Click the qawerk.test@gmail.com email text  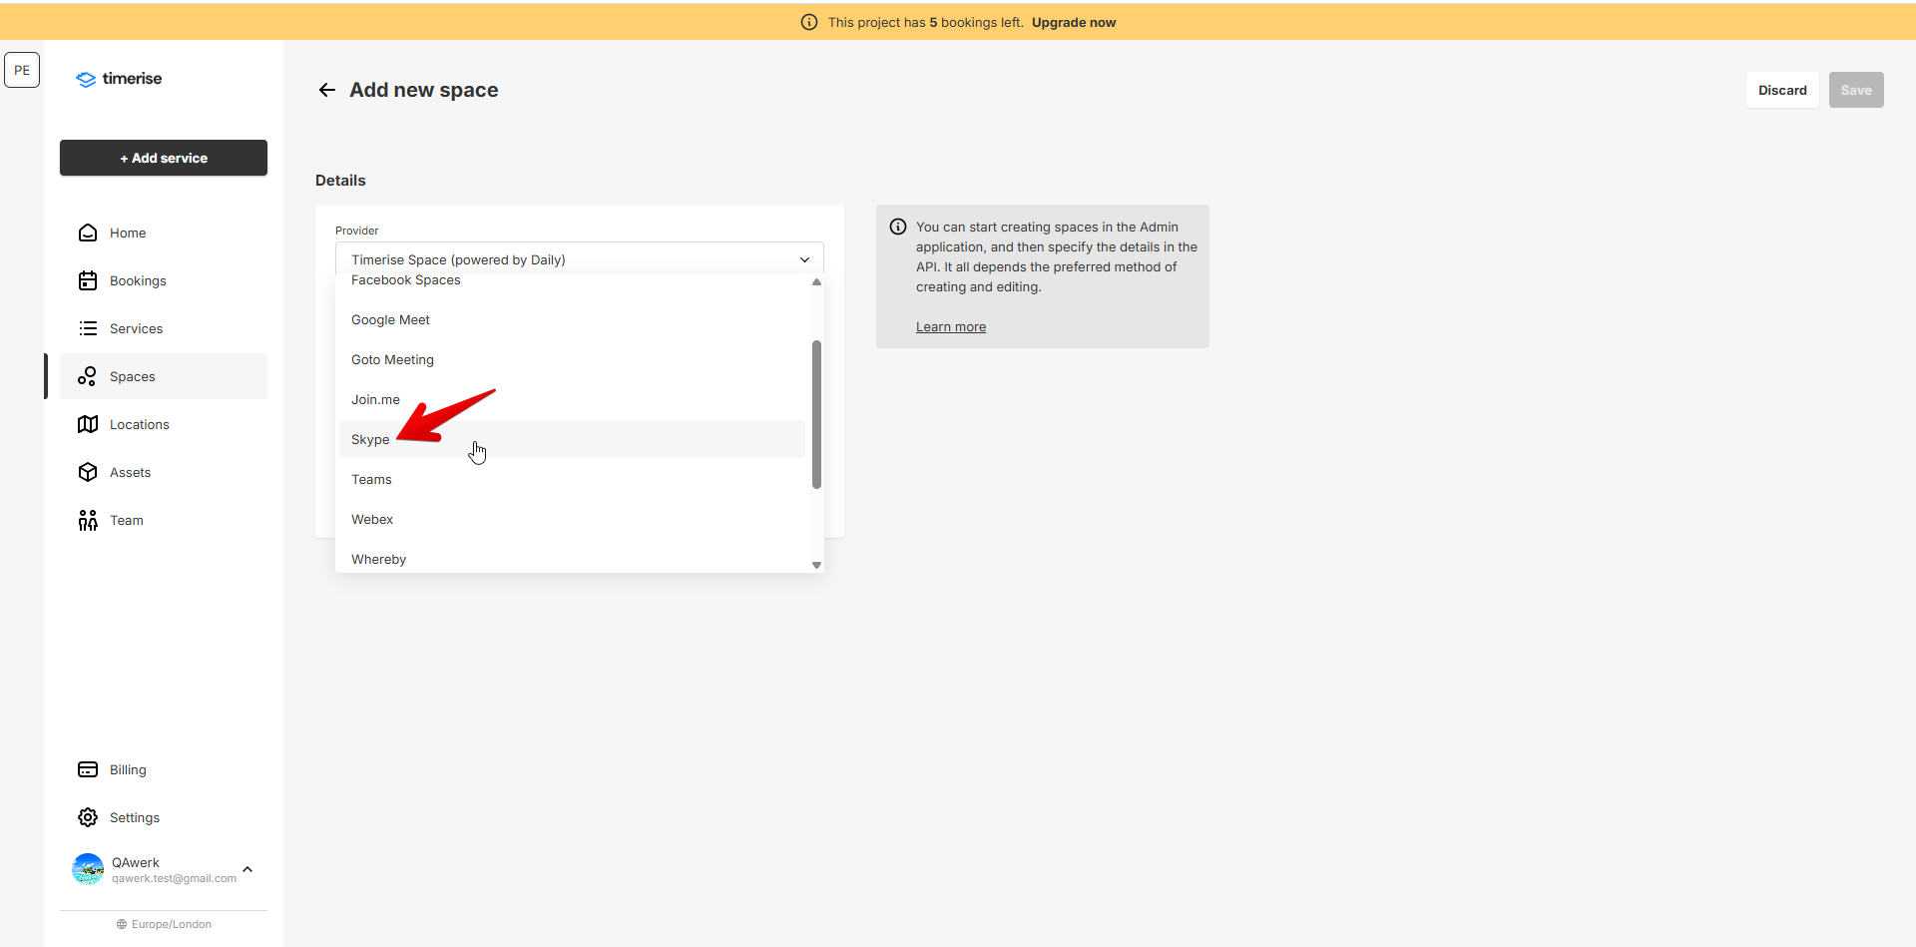point(174,878)
